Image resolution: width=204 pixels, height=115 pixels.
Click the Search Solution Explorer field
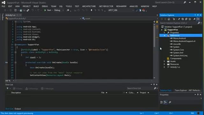(178, 23)
